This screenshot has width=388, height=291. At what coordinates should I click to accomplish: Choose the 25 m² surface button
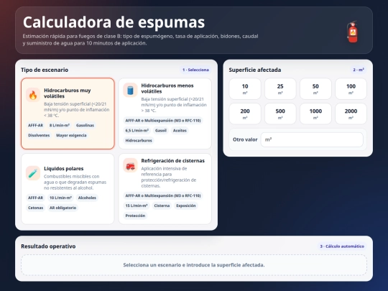(280, 89)
